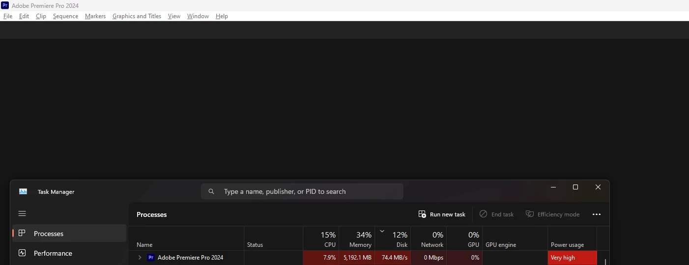This screenshot has height=265, width=689.
Task: Click the GPU engine column header
Action: (515, 238)
